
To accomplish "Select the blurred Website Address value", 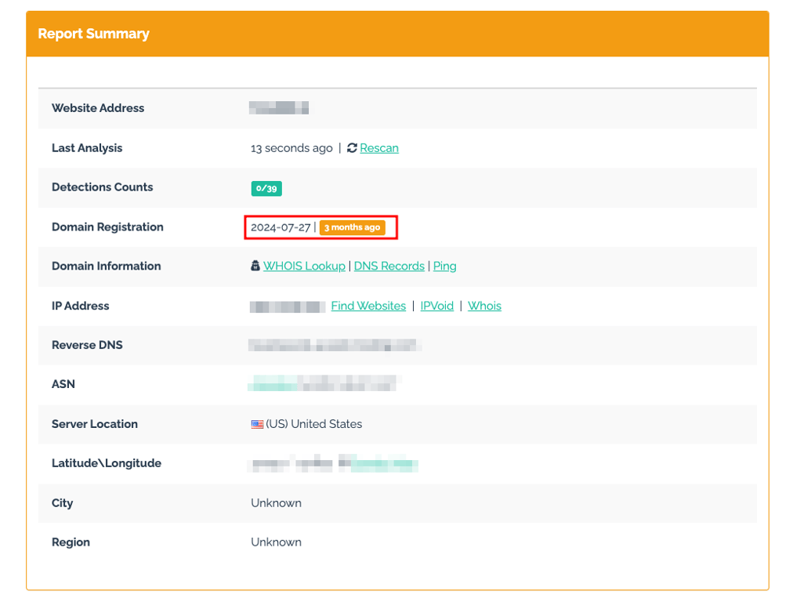I will click(x=278, y=107).
